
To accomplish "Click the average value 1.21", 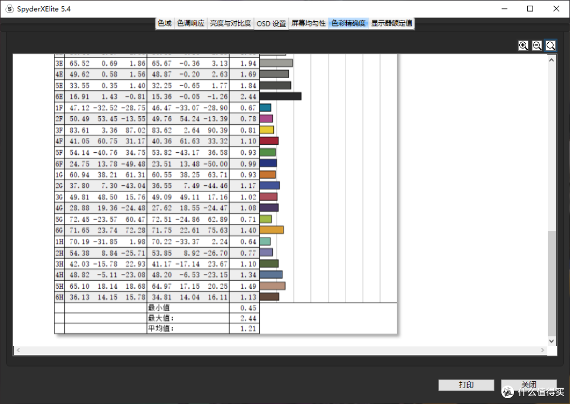I will (248, 328).
